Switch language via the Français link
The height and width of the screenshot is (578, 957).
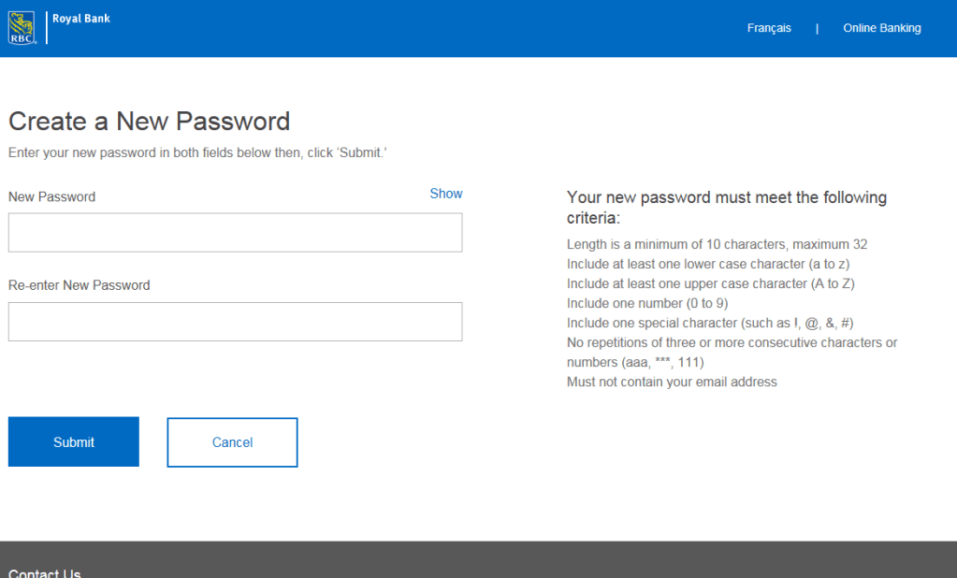(x=769, y=28)
